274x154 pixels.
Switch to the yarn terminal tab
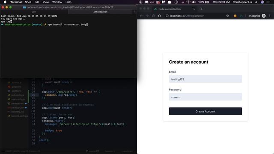click(x=34, y=12)
